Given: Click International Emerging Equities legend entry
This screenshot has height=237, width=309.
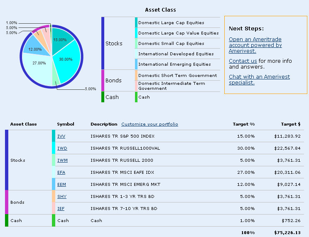Looking at the screenshot, I should [x=174, y=64].
